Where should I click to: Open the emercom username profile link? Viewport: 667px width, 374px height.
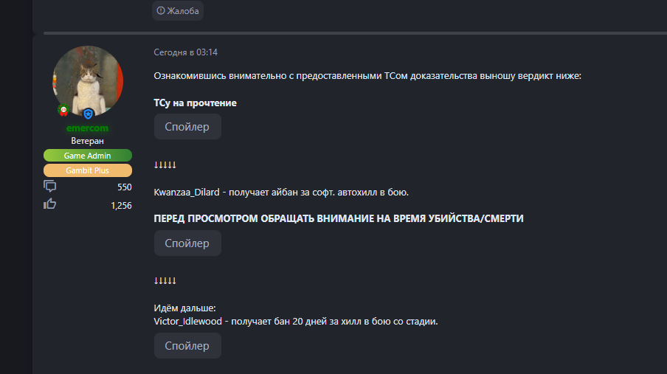[x=87, y=128]
